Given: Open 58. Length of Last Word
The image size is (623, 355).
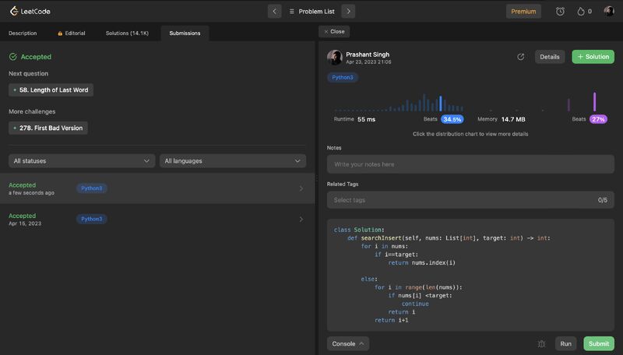Looking at the screenshot, I should click(x=51, y=90).
